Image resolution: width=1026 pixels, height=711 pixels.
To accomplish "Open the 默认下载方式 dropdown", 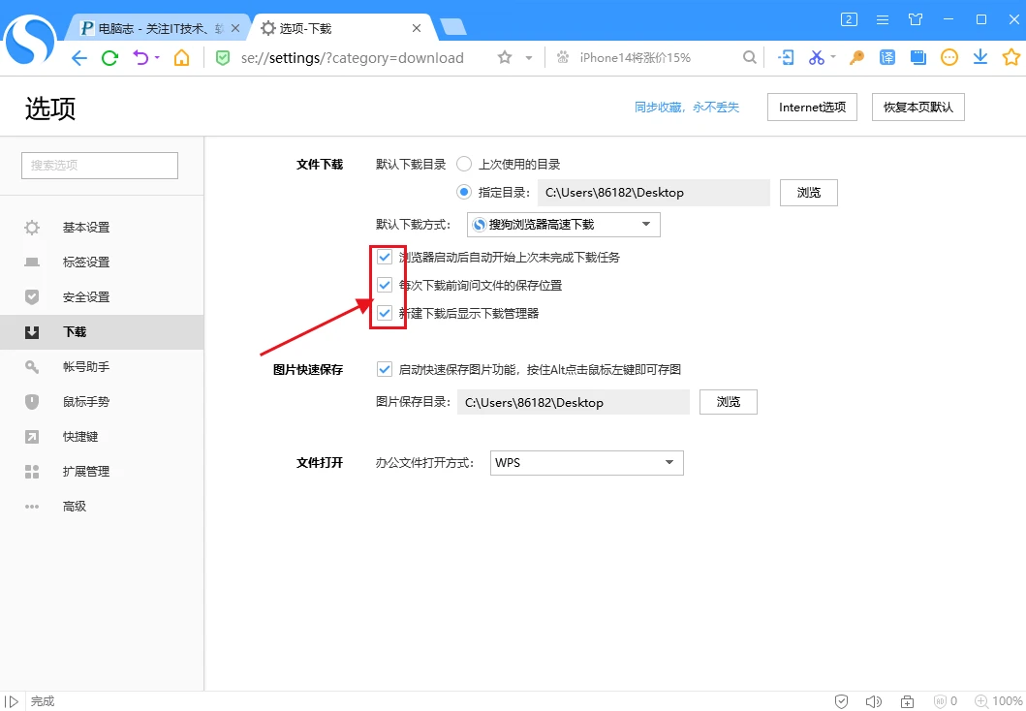I will (564, 225).
